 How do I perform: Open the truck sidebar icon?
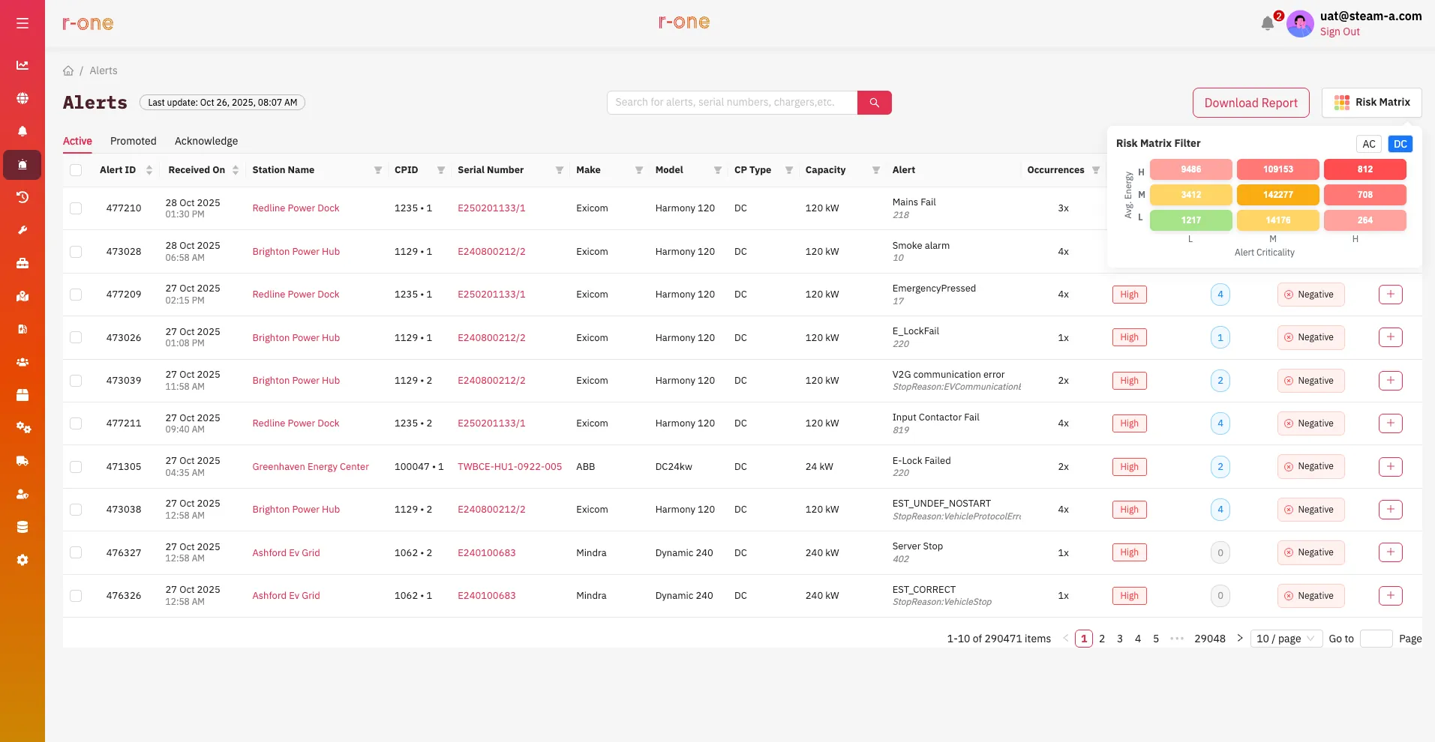pos(23,461)
